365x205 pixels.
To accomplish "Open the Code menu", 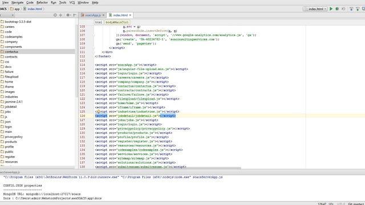I will [x=30, y=2].
